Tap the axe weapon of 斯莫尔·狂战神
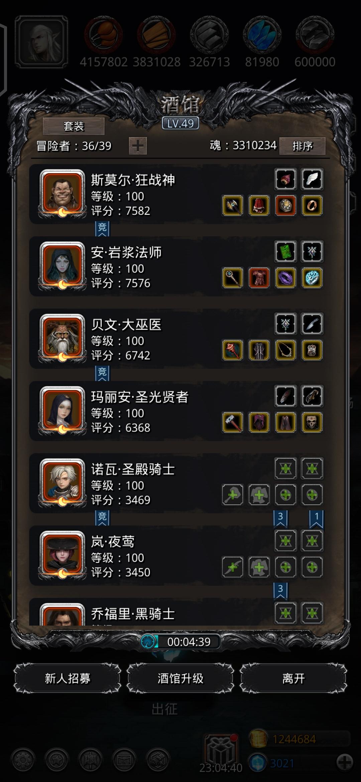361x782 pixels. tap(233, 205)
